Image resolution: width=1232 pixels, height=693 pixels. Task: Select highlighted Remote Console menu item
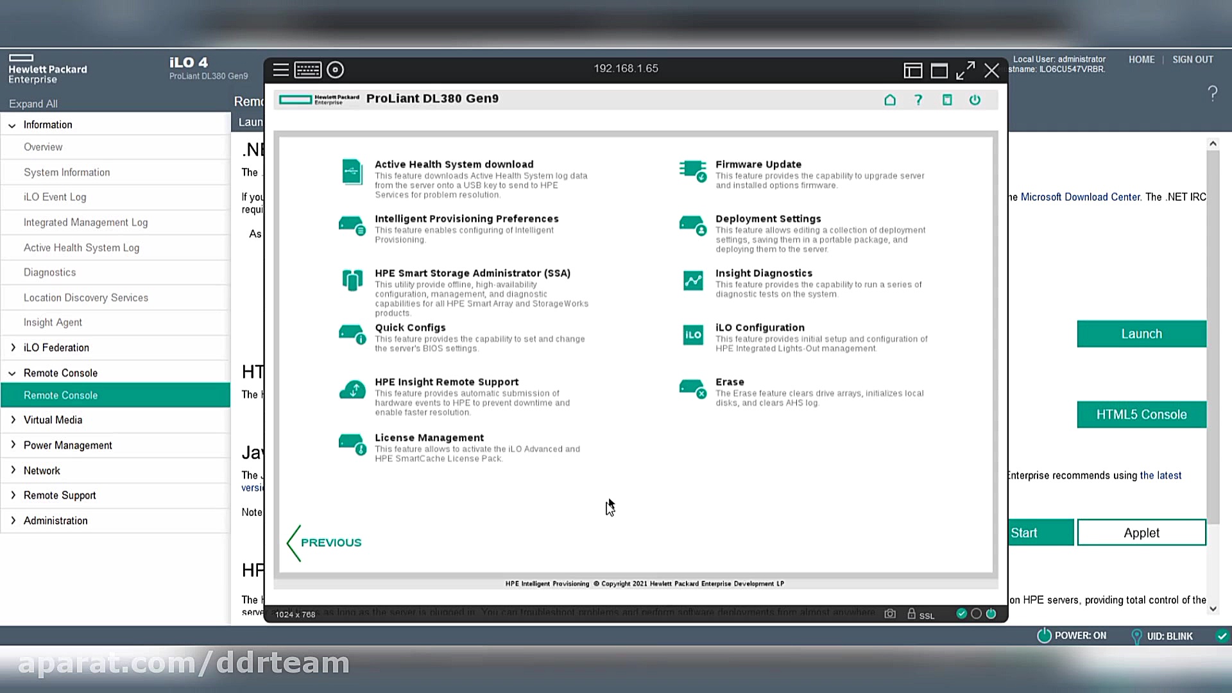(116, 395)
